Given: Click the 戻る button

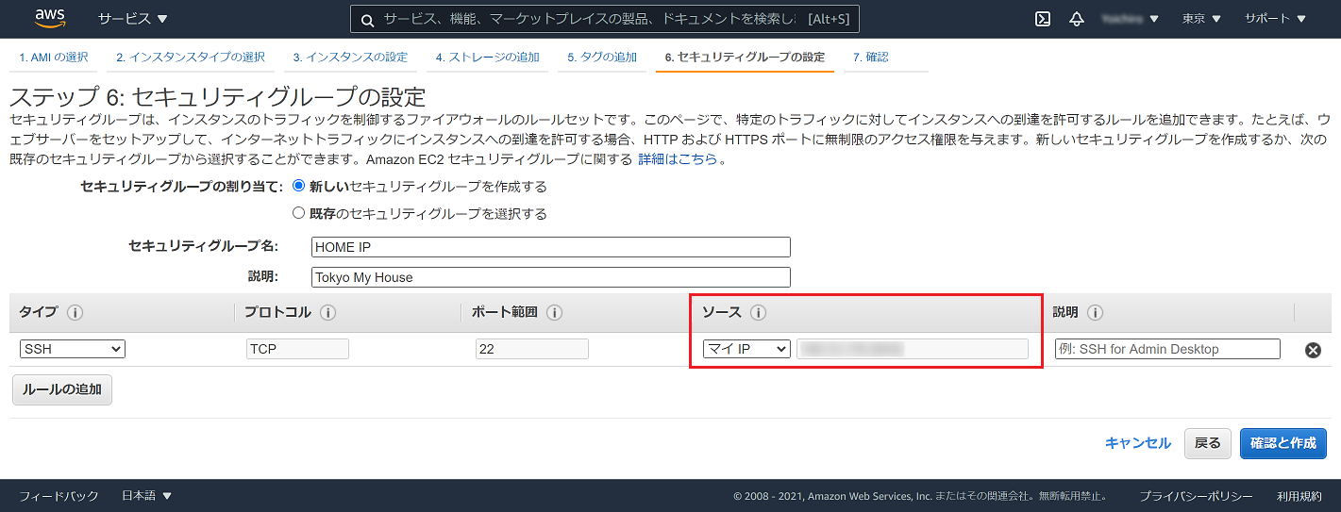Looking at the screenshot, I should coord(1208,443).
